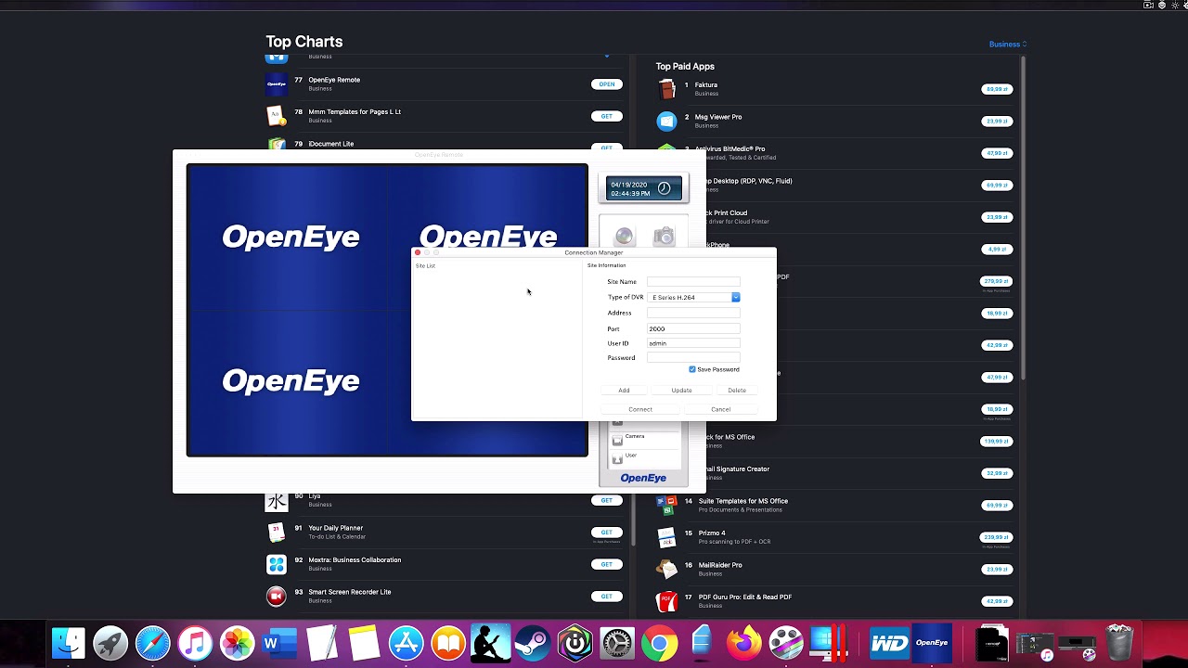Click the Prizmo 4 price button
1188x668 pixels.
(x=997, y=537)
